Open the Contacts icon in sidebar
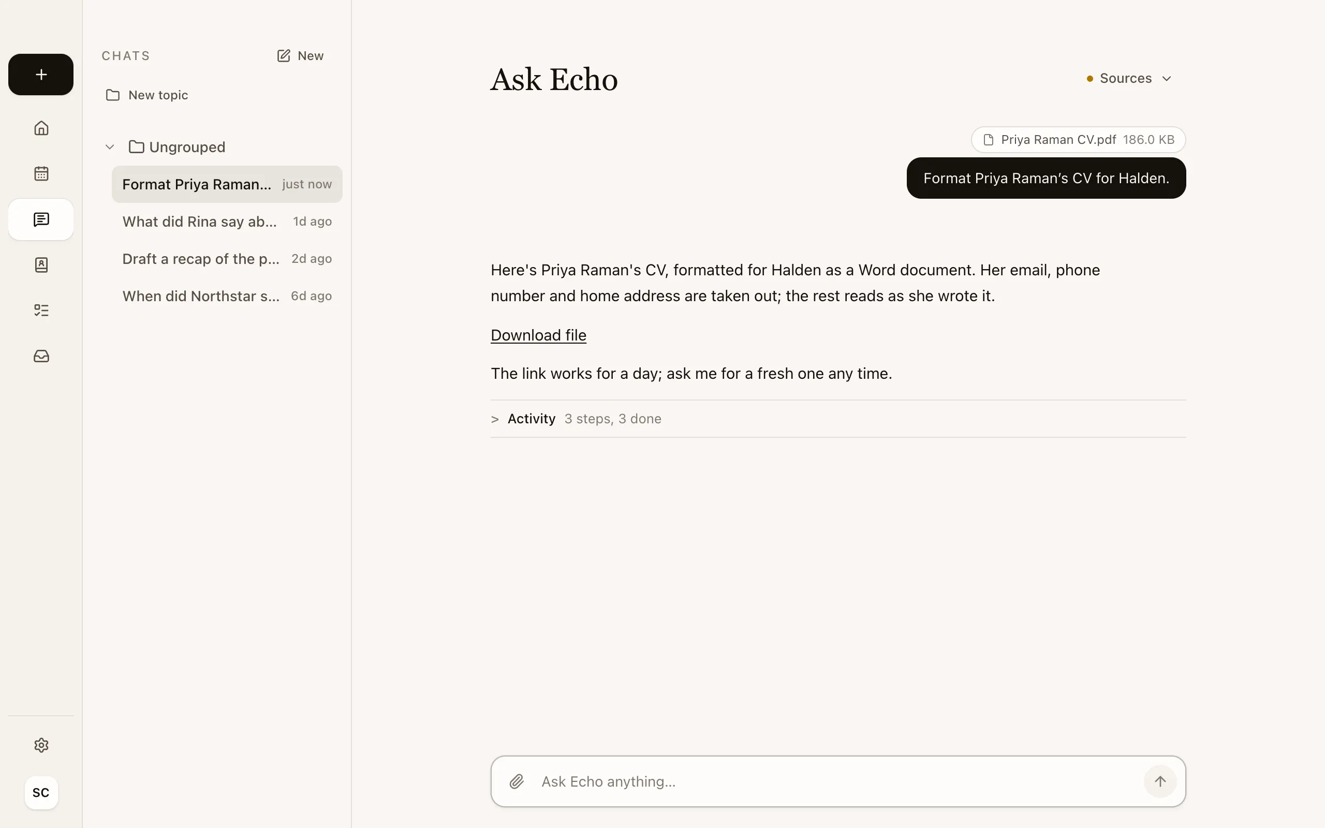This screenshot has height=828, width=1325. pos(41,265)
